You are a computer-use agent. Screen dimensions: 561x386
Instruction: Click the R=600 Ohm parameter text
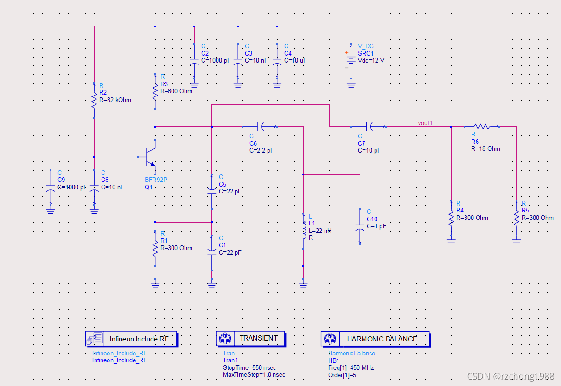pos(176,91)
